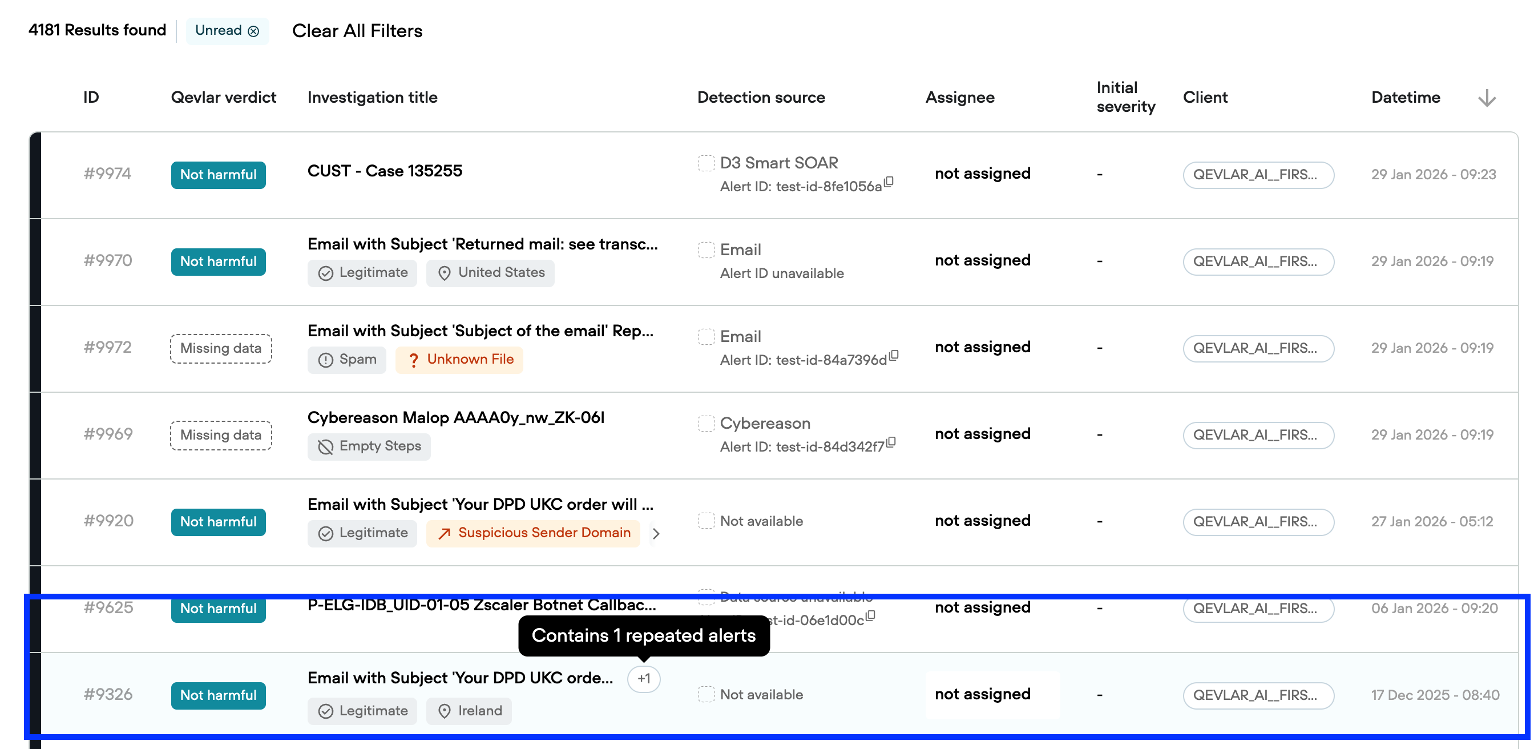Click the Missing data verdict badge on #9972
Screen dimensions: 1534x749
click(220, 348)
